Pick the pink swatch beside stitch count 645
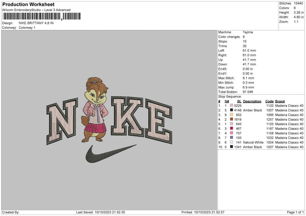The height and width of the screenshot is (216, 306). (232, 124)
